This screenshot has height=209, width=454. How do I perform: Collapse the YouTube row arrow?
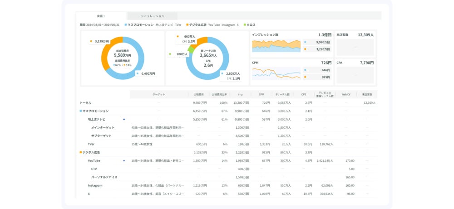pos(124,160)
